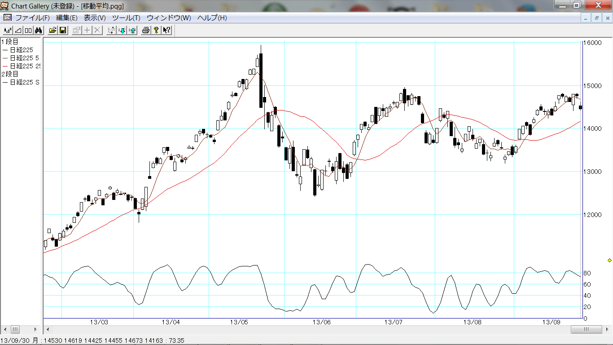Click the 60 oscillator axis label
This screenshot has height=345, width=613.
pos(587,284)
